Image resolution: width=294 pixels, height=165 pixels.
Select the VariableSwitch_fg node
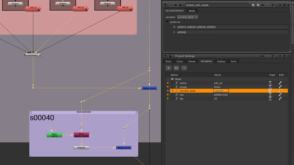click(33, 55)
